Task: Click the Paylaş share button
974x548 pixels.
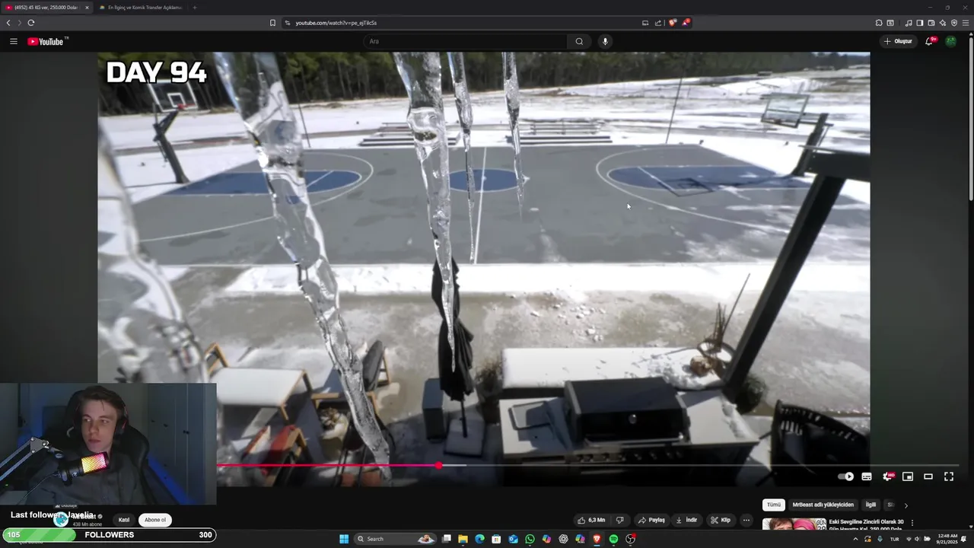Action: [651, 520]
